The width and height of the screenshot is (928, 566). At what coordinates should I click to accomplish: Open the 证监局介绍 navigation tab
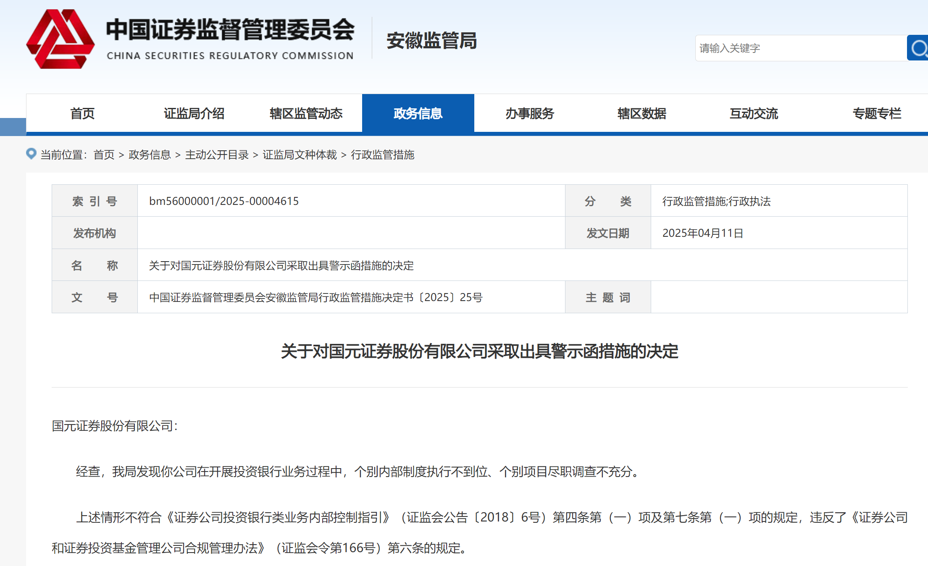(x=194, y=113)
